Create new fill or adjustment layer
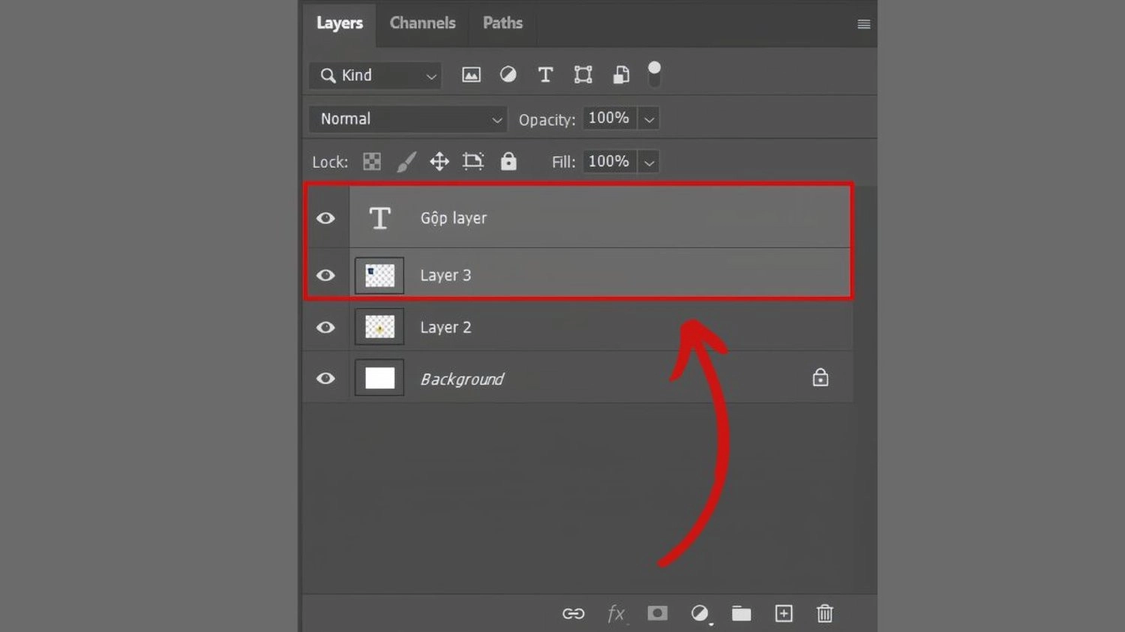This screenshot has height=632, width=1125. 700,614
